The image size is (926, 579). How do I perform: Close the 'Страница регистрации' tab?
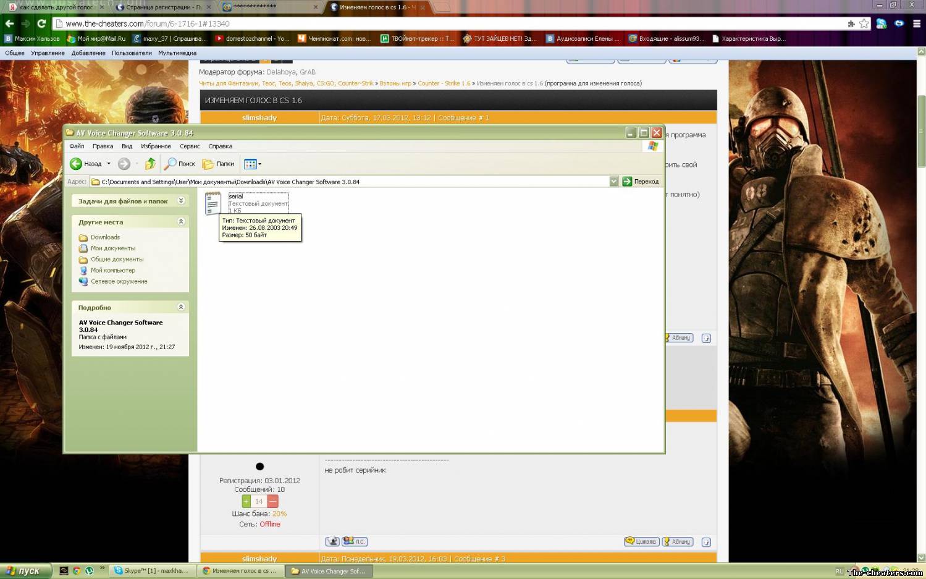[209, 7]
